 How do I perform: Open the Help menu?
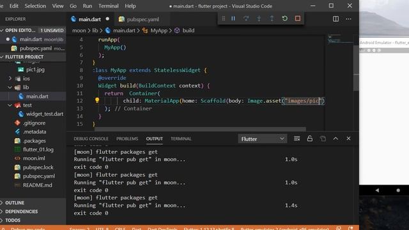pyautogui.click(x=130, y=6)
